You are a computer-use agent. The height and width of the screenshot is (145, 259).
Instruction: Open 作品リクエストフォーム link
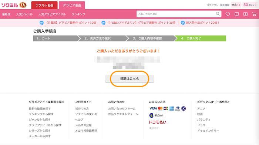point(123,114)
